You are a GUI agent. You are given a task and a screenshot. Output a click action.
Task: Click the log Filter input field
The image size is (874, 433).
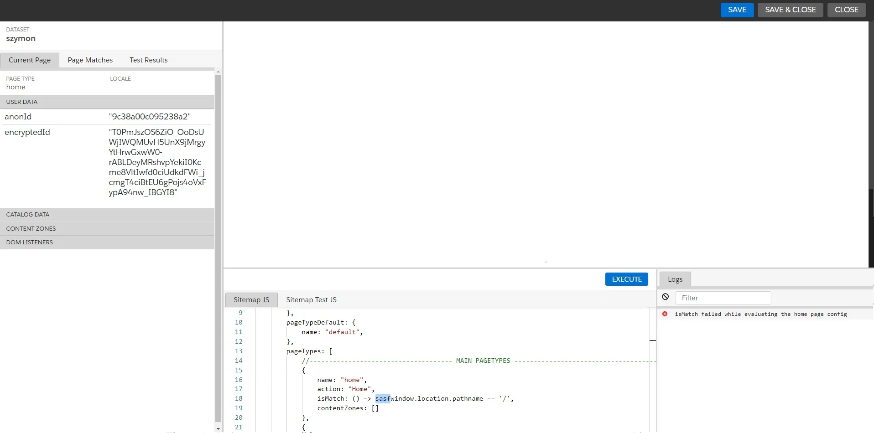click(x=723, y=298)
